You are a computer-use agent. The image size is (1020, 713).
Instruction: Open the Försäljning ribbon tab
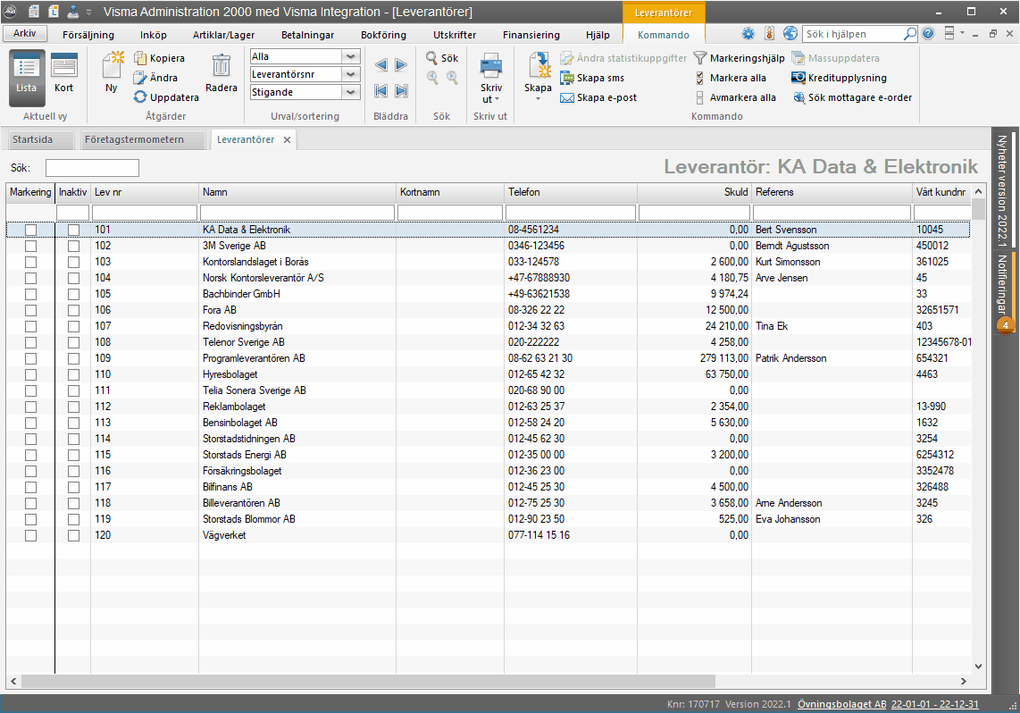coord(88,35)
